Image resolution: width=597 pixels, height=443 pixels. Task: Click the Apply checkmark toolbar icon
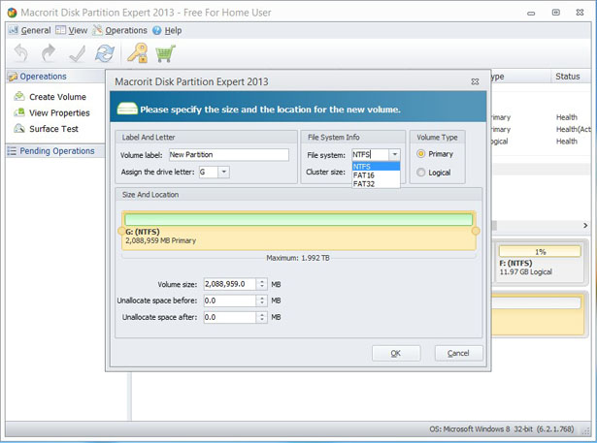pyautogui.click(x=78, y=53)
